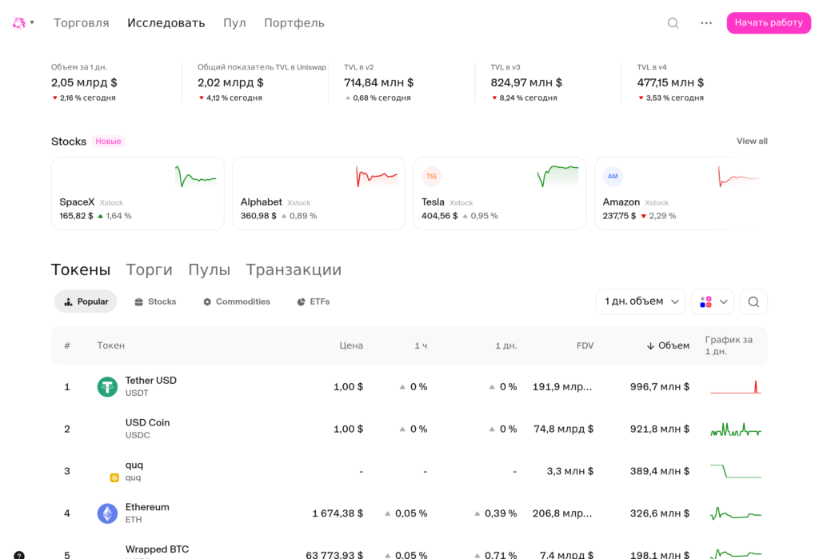819x559 pixels.
Task: Open the three-dots more menu
Action: point(706,23)
